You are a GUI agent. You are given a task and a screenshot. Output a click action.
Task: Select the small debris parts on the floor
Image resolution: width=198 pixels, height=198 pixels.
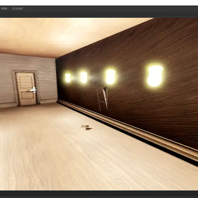87,127
